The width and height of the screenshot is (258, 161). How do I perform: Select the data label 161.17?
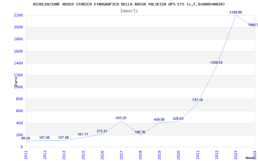83,134
